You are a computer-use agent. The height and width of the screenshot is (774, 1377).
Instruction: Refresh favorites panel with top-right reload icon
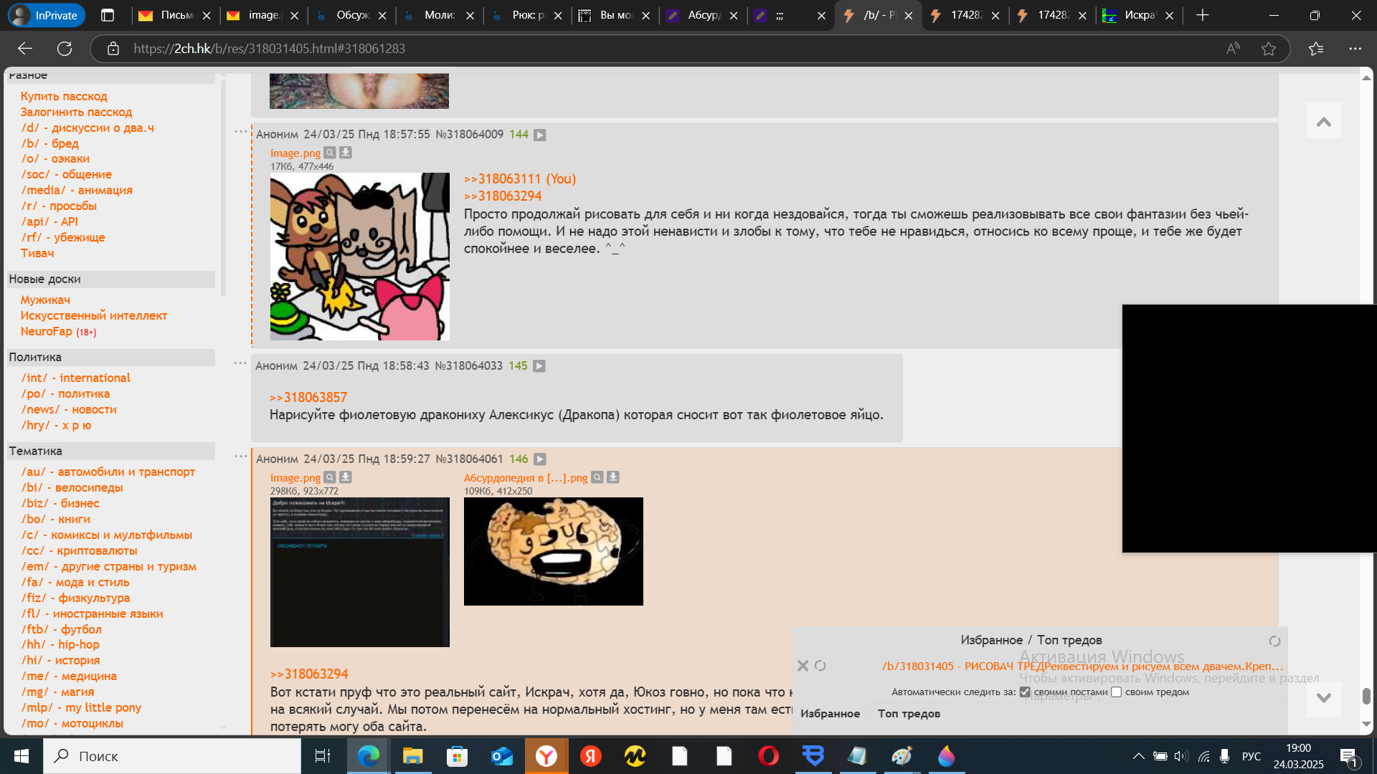click(1274, 641)
